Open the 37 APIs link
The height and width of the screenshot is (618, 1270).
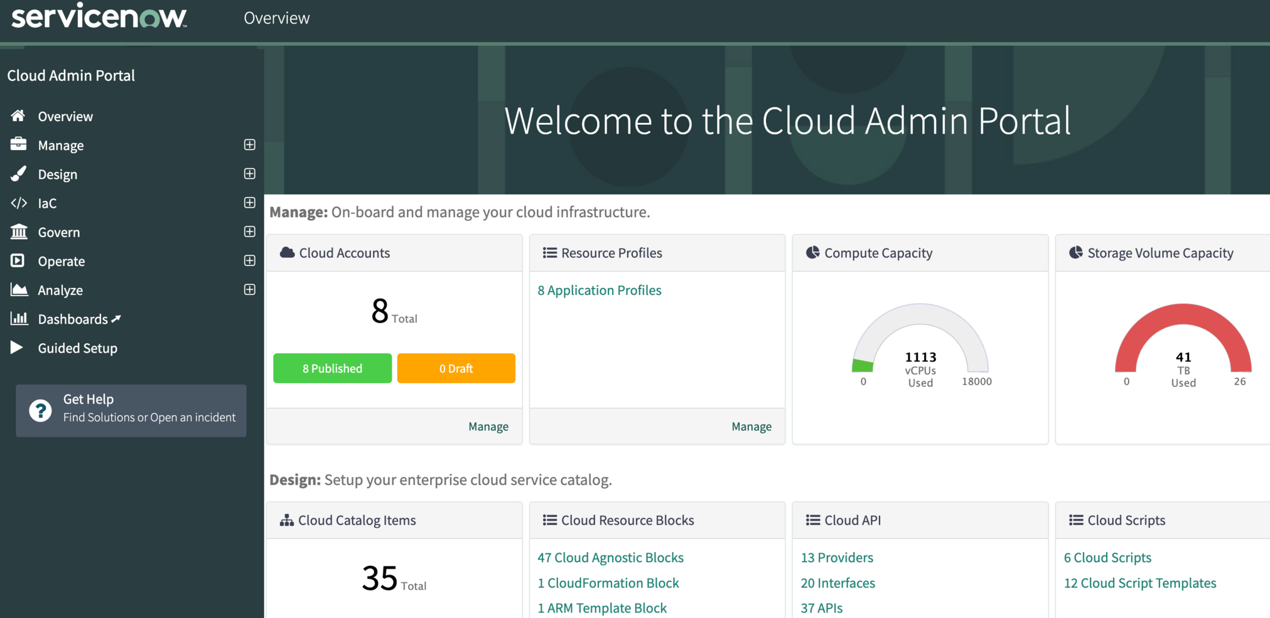pyautogui.click(x=822, y=607)
